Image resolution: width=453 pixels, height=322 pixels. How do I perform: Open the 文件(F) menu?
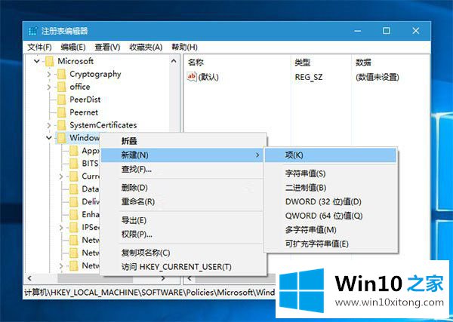[x=39, y=47]
